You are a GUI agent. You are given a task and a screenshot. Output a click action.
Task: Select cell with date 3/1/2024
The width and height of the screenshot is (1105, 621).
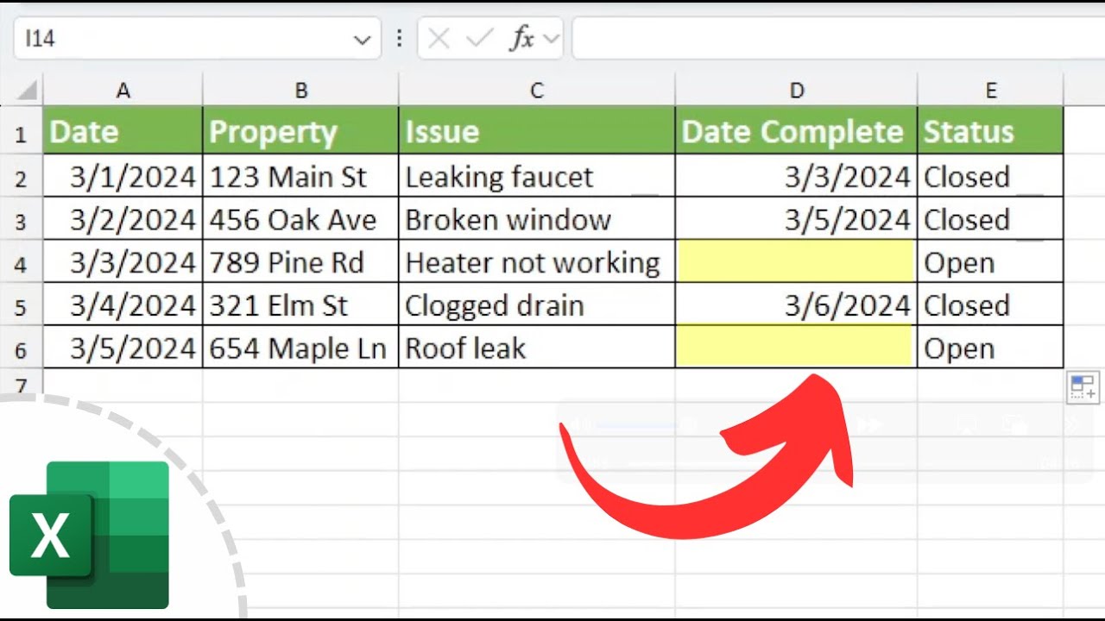point(123,177)
